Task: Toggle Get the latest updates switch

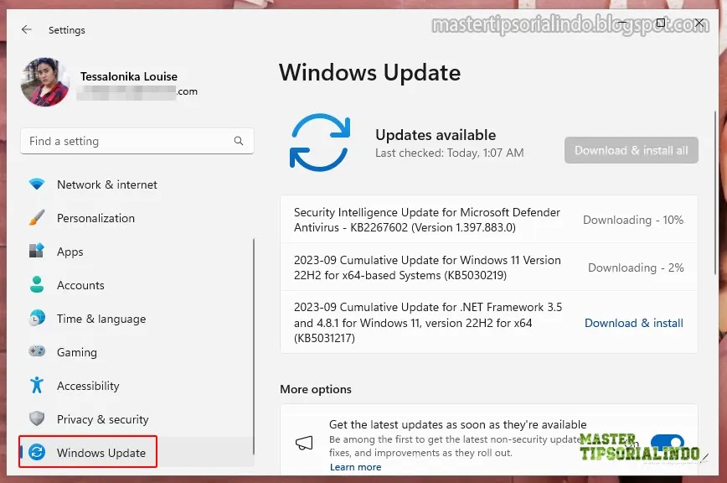Action: coord(667,443)
